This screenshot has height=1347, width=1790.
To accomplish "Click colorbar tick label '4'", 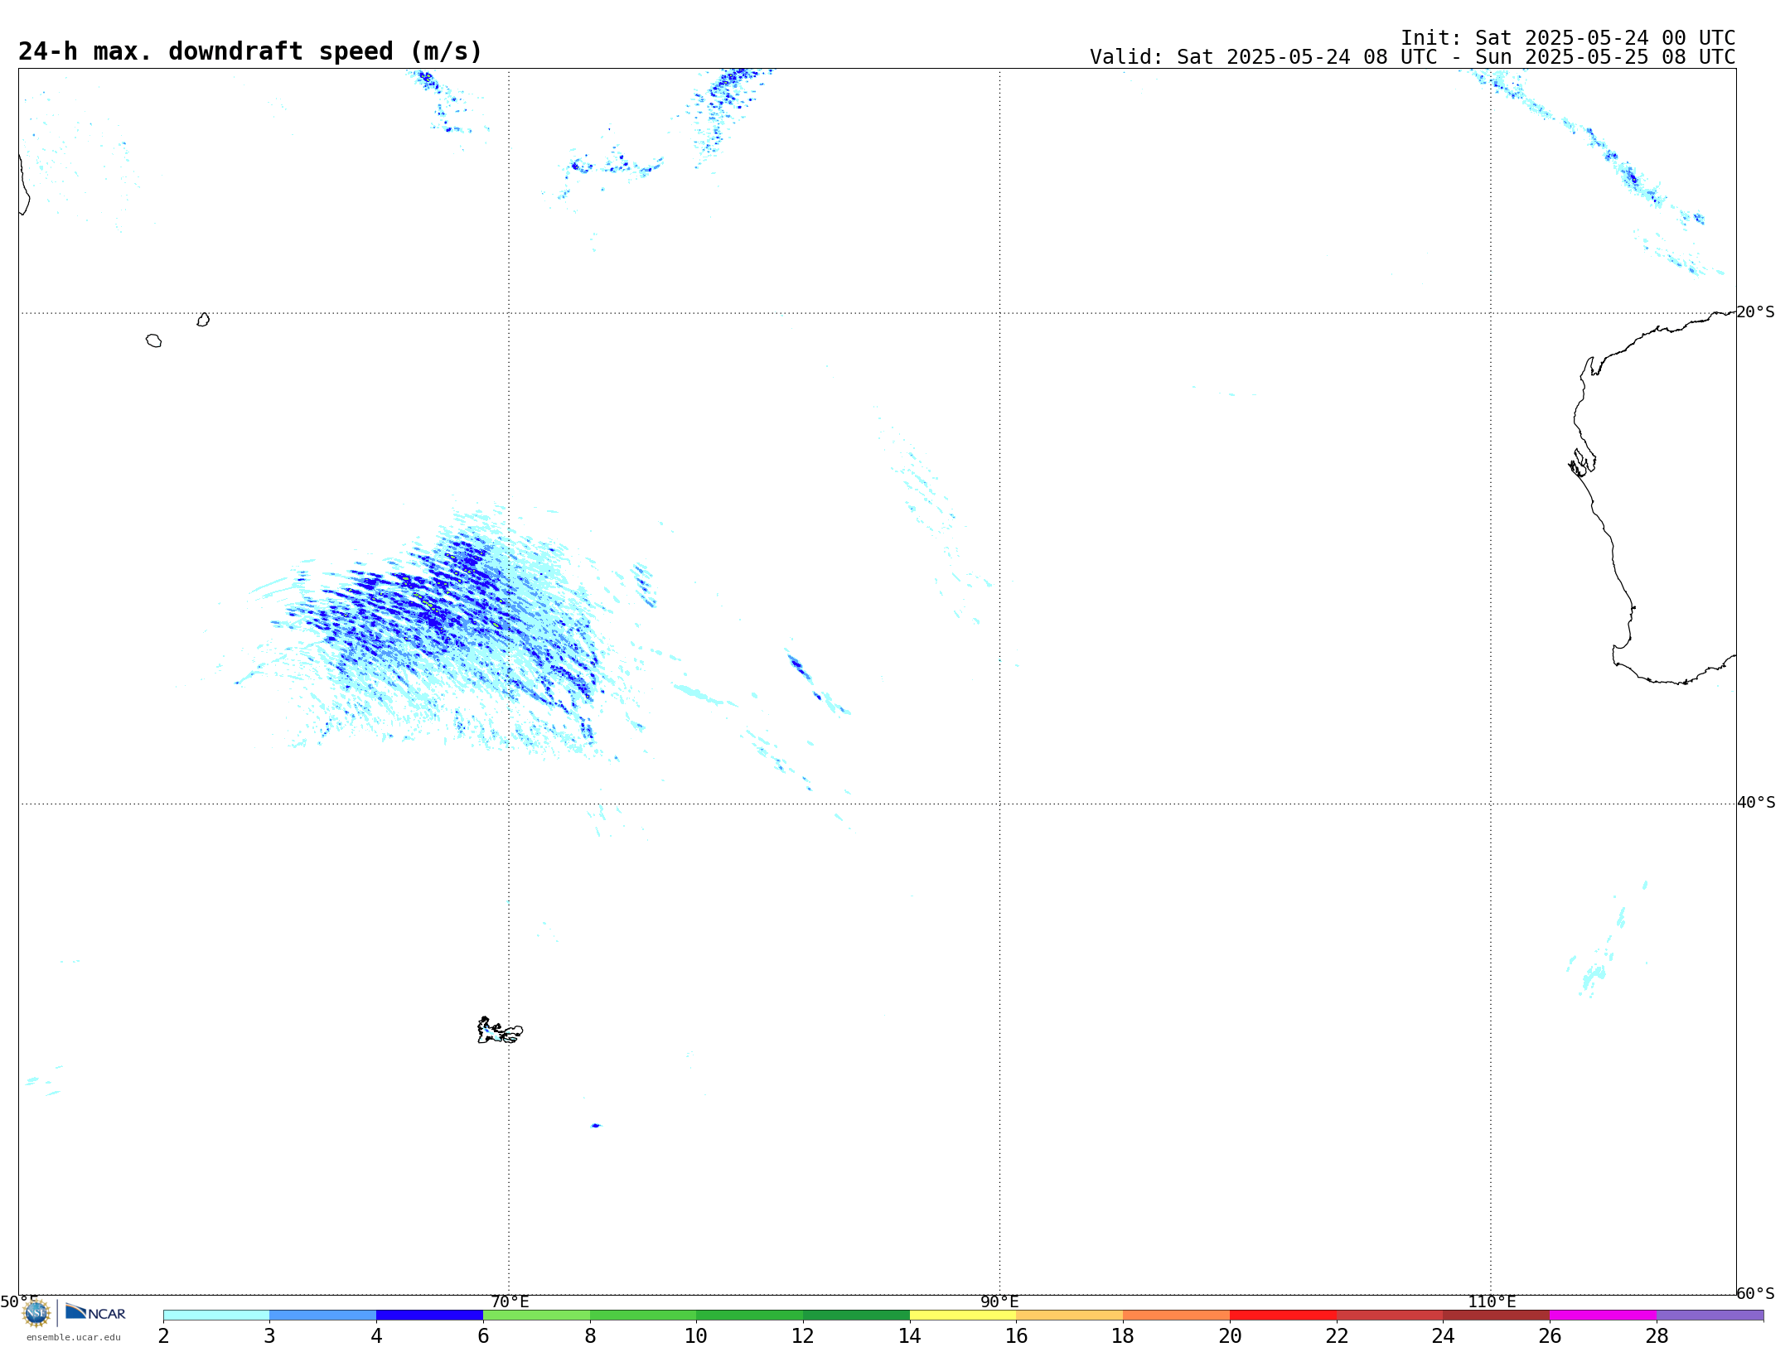I will tap(376, 1336).
